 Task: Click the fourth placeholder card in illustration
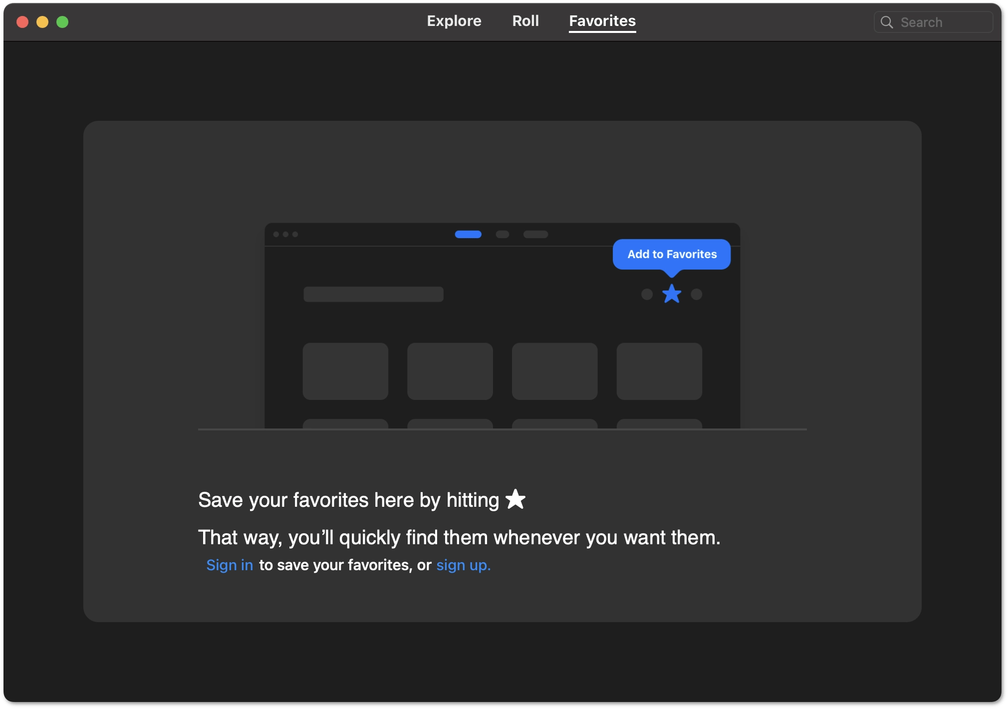tap(659, 371)
